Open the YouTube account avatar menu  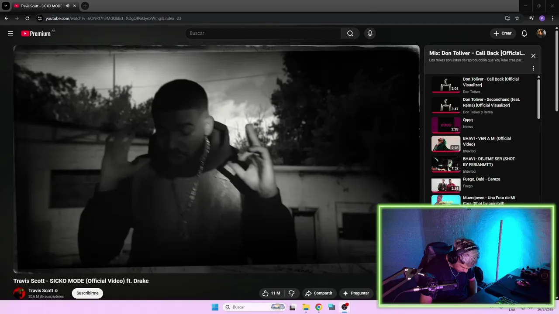click(541, 33)
